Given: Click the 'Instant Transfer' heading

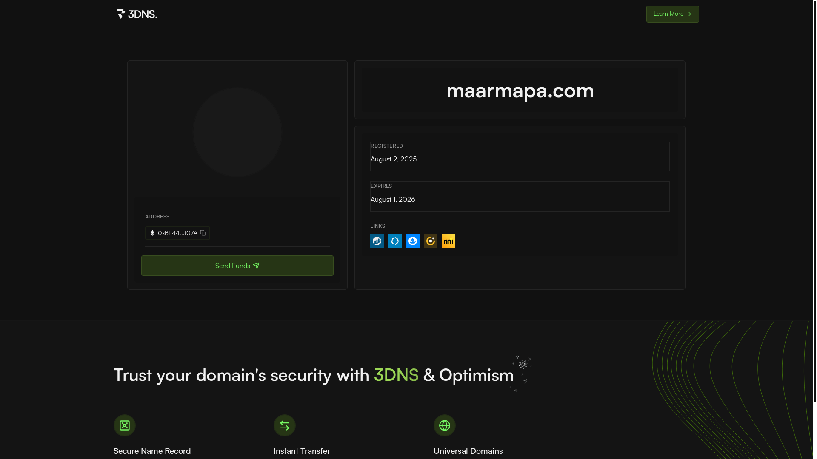Looking at the screenshot, I should (x=302, y=451).
